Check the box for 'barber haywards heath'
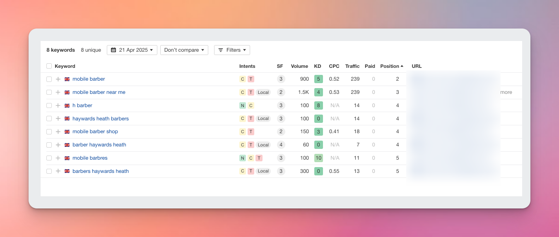 (49, 145)
